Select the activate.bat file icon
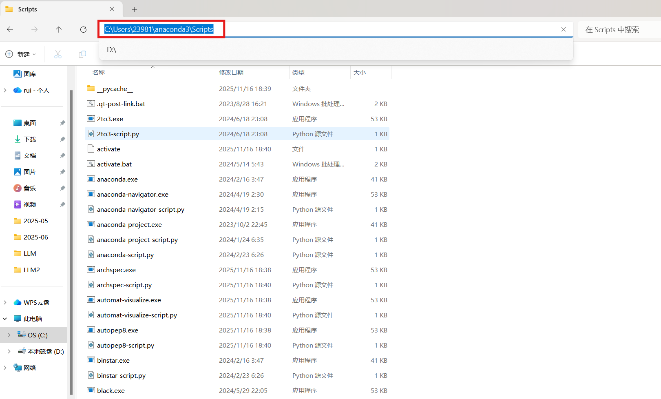This screenshot has height=399, width=661. pyautogui.click(x=91, y=164)
